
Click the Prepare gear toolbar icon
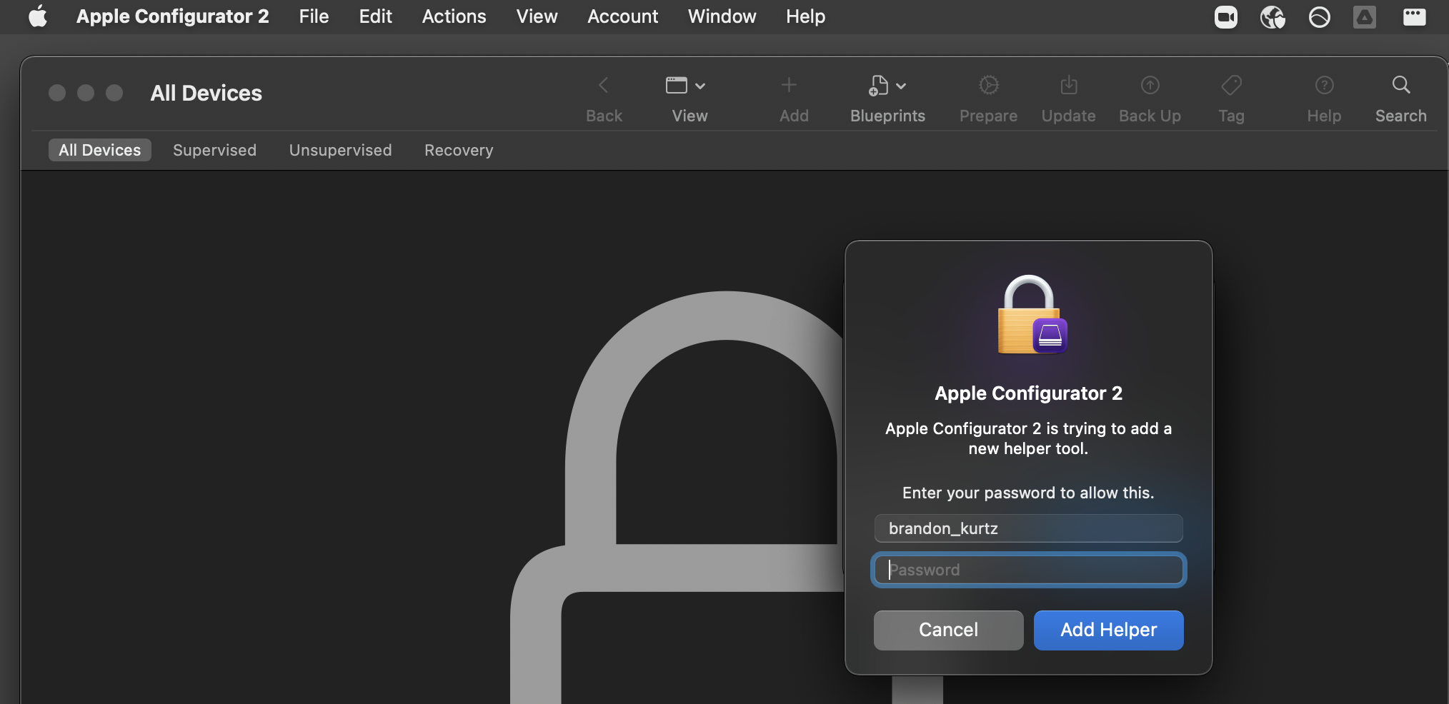(x=989, y=86)
